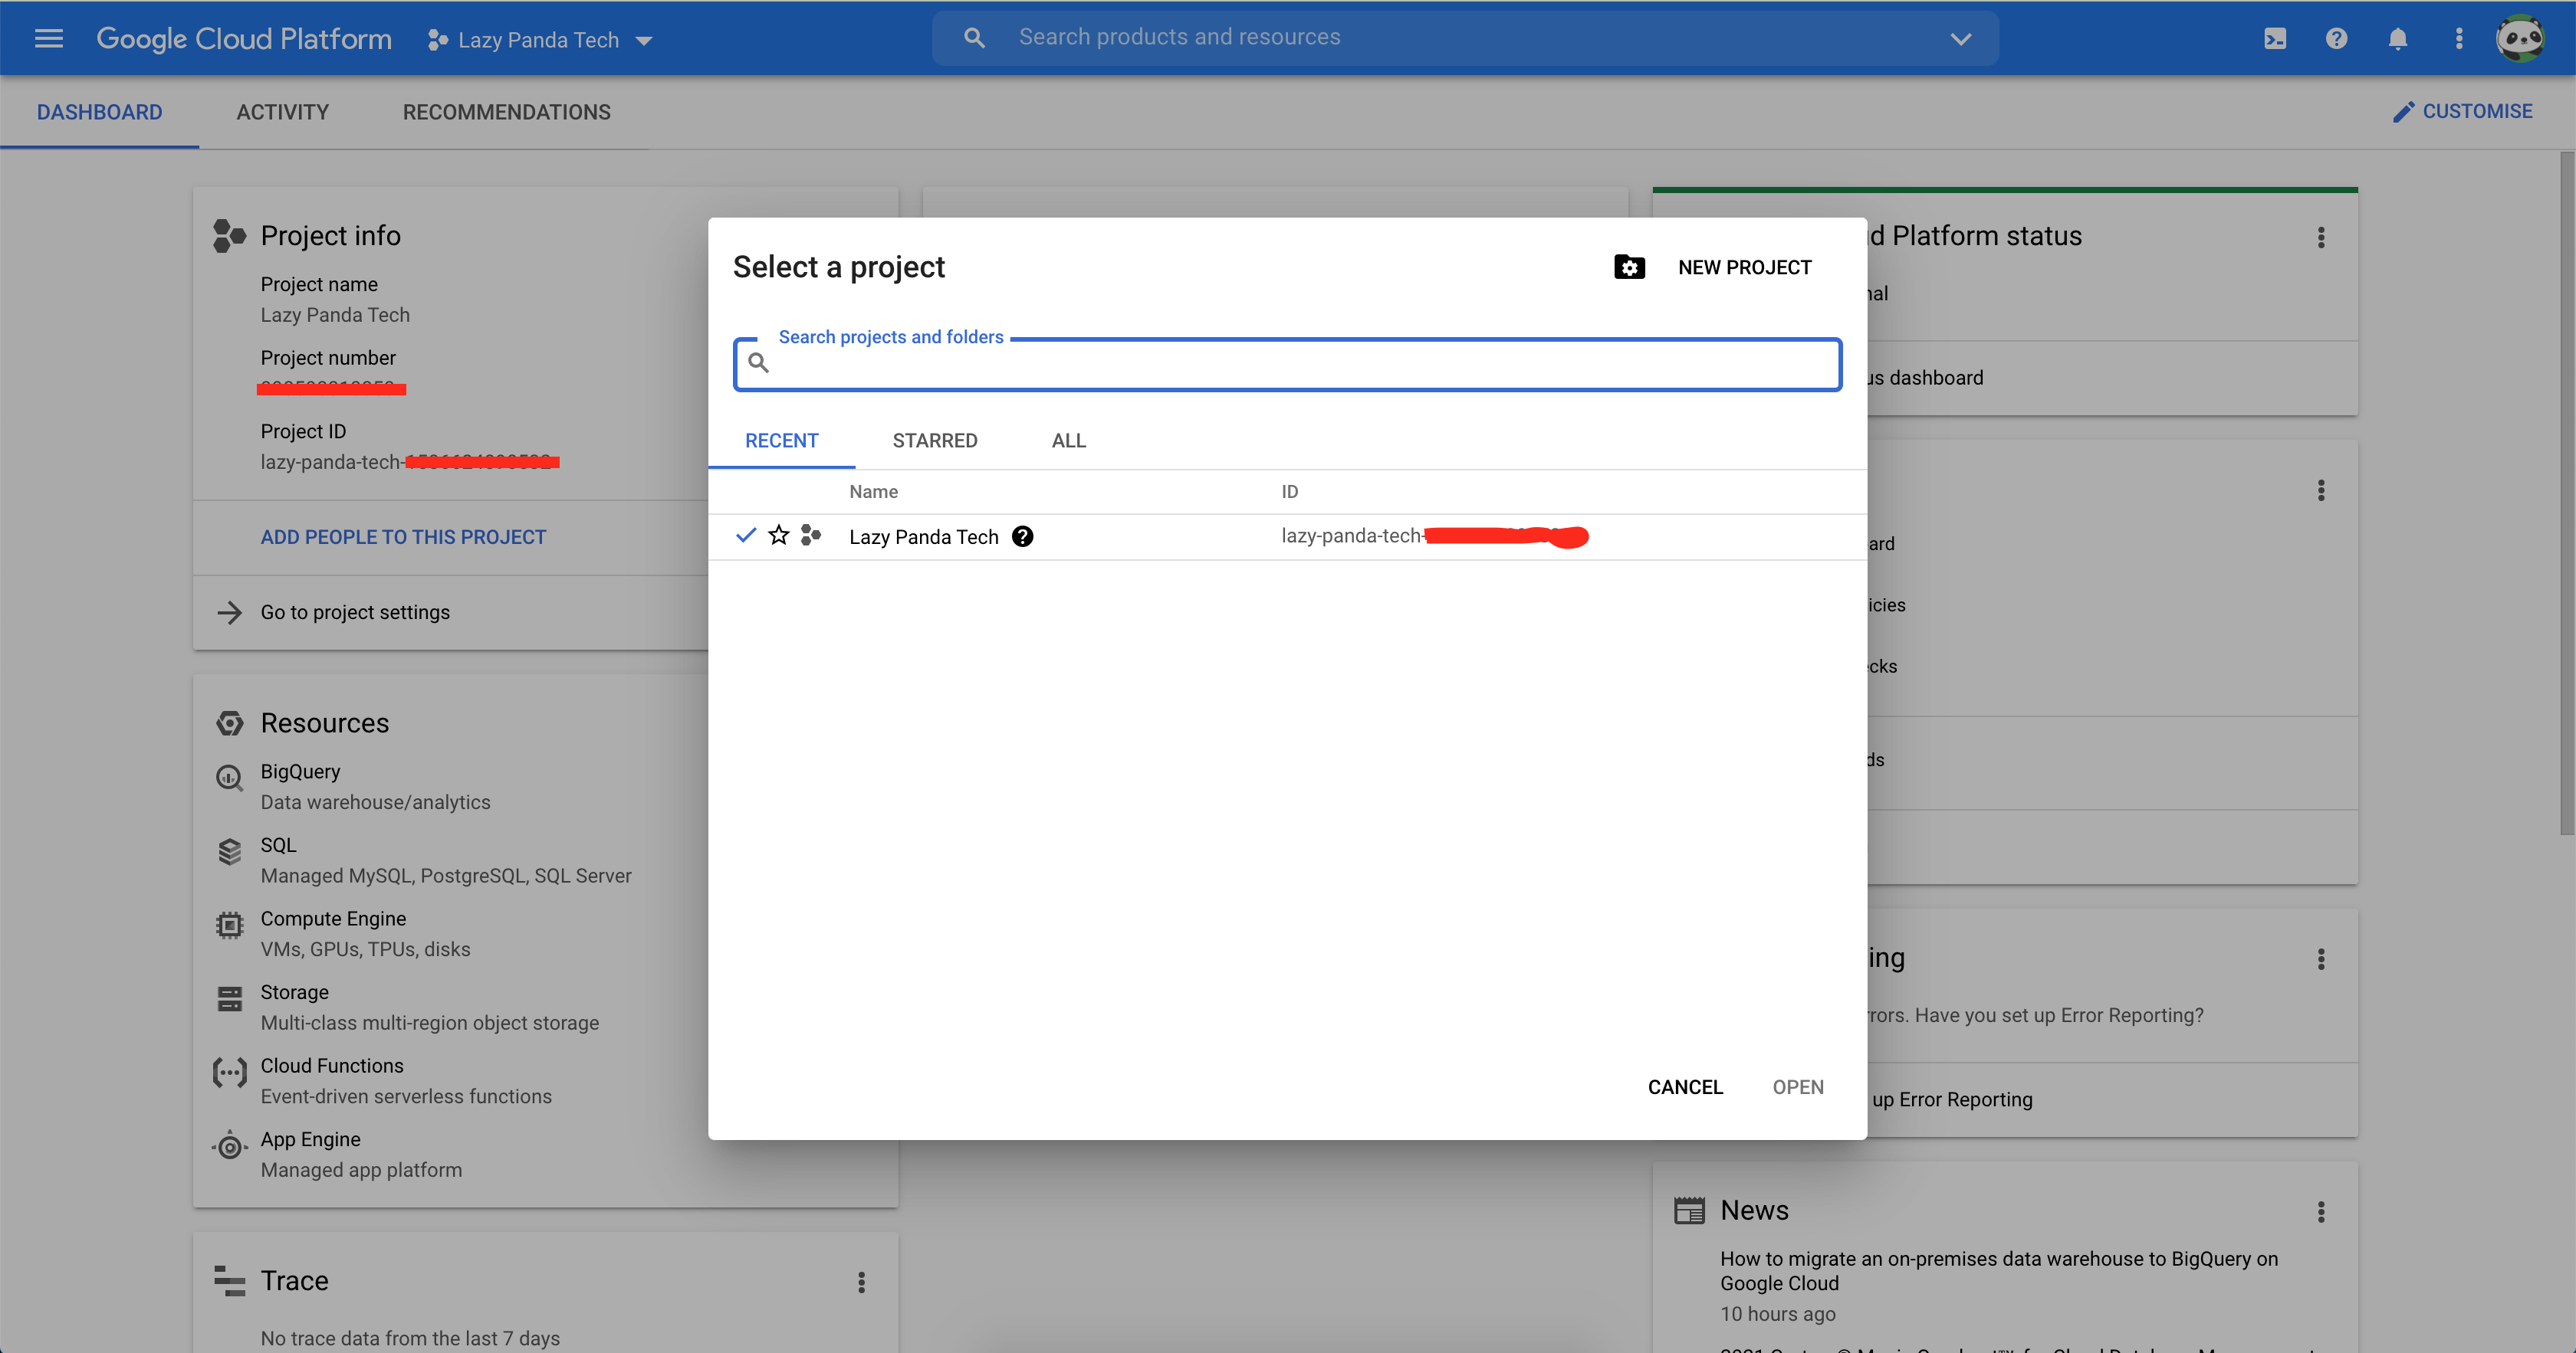Click the Name column header

pos(873,492)
